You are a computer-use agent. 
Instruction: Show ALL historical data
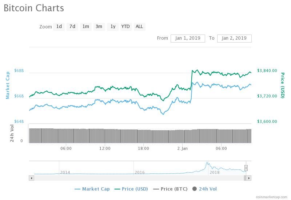click(139, 27)
